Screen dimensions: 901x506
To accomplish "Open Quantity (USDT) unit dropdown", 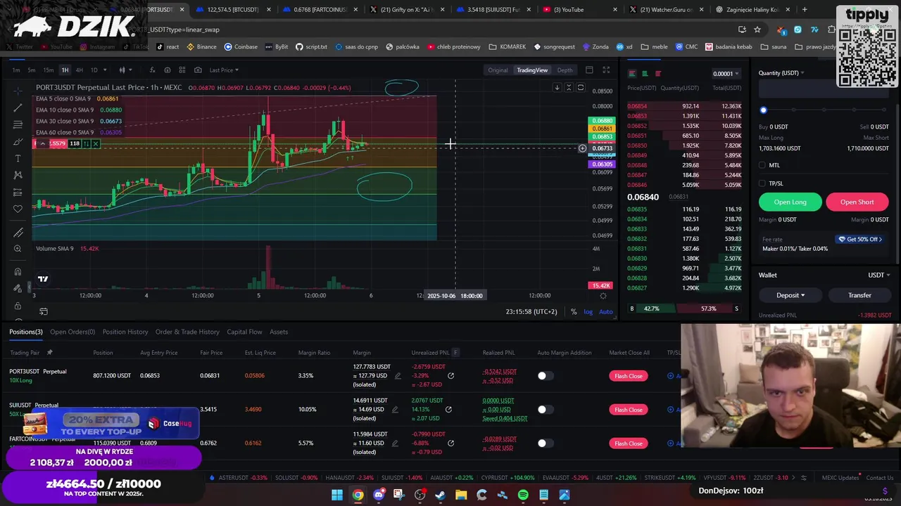I will (x=781, y=73).
